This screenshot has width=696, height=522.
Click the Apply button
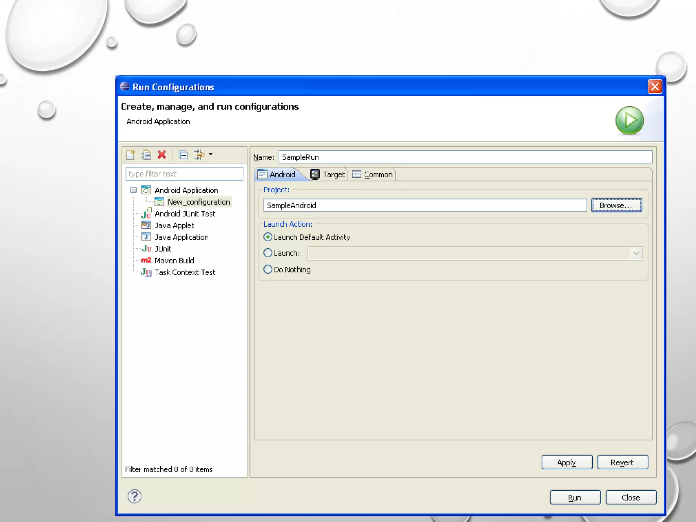click(567, 462)
